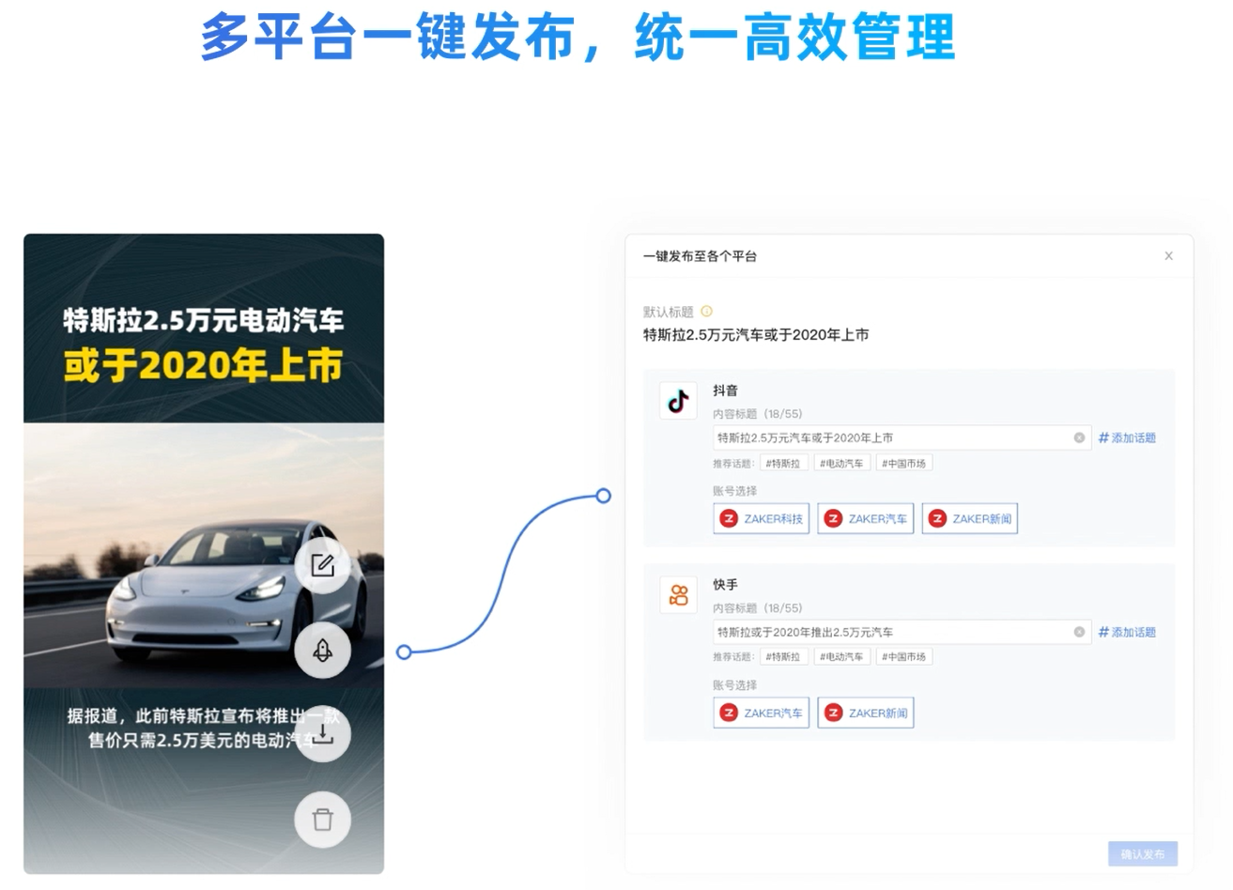Select ZAKER汽车 account under Kuaishou
1233x890 pixels.
tap(762, 713)
